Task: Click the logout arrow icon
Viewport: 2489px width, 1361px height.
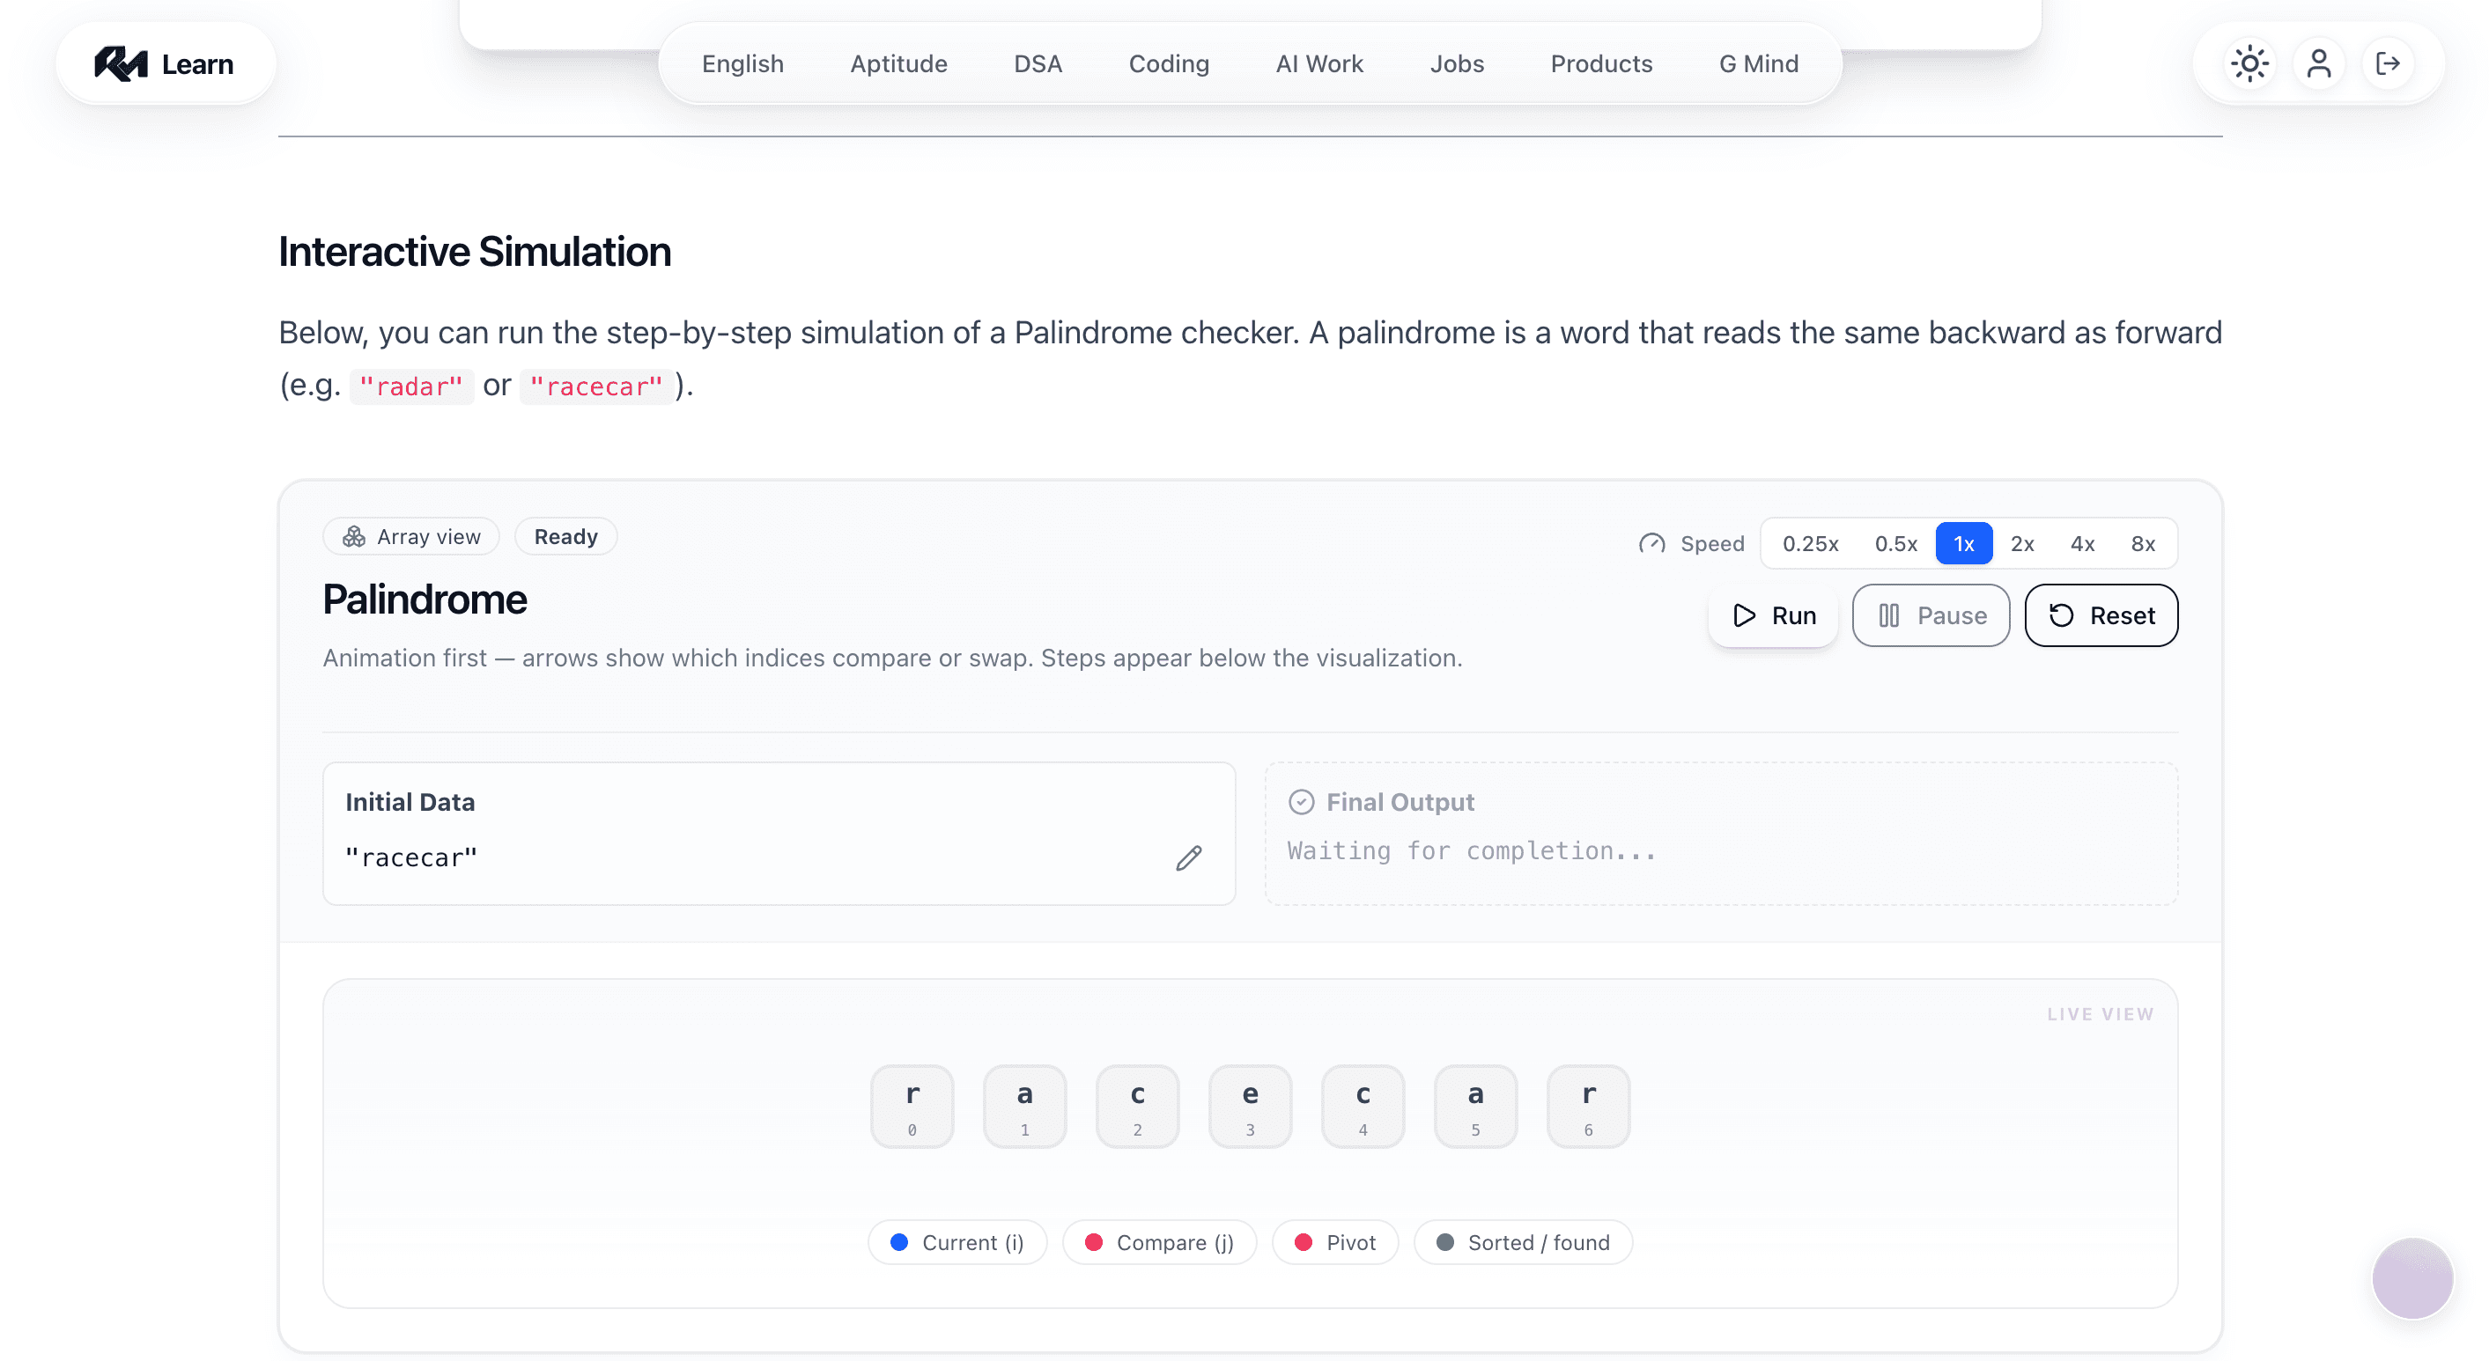Action: tap(2388, 63)
